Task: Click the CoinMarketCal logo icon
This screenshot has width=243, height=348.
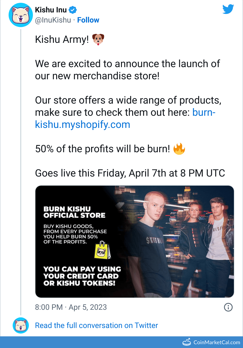Action: (187, 342)
